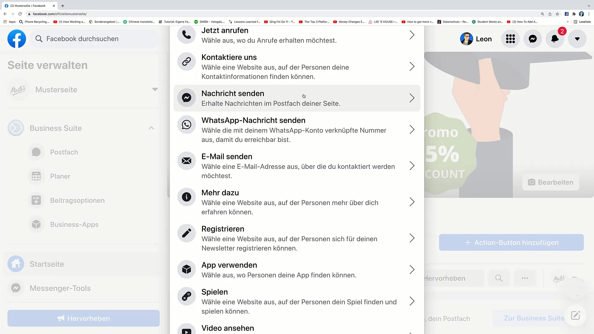Open Messenger from the top bar
This screenshot has width=594, height=334.
point(533,39)
